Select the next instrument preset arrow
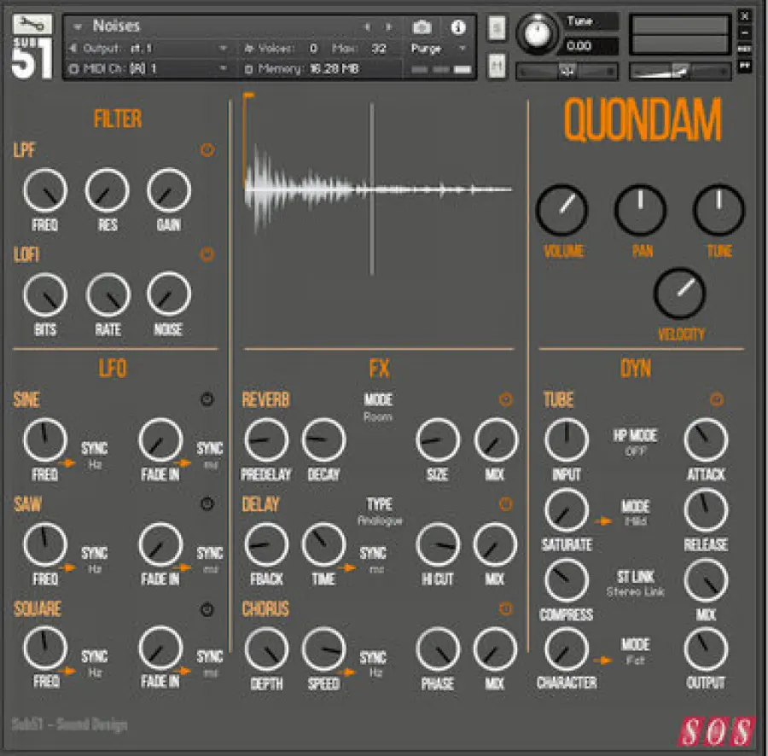768x756 pixels. coord(390,27)
